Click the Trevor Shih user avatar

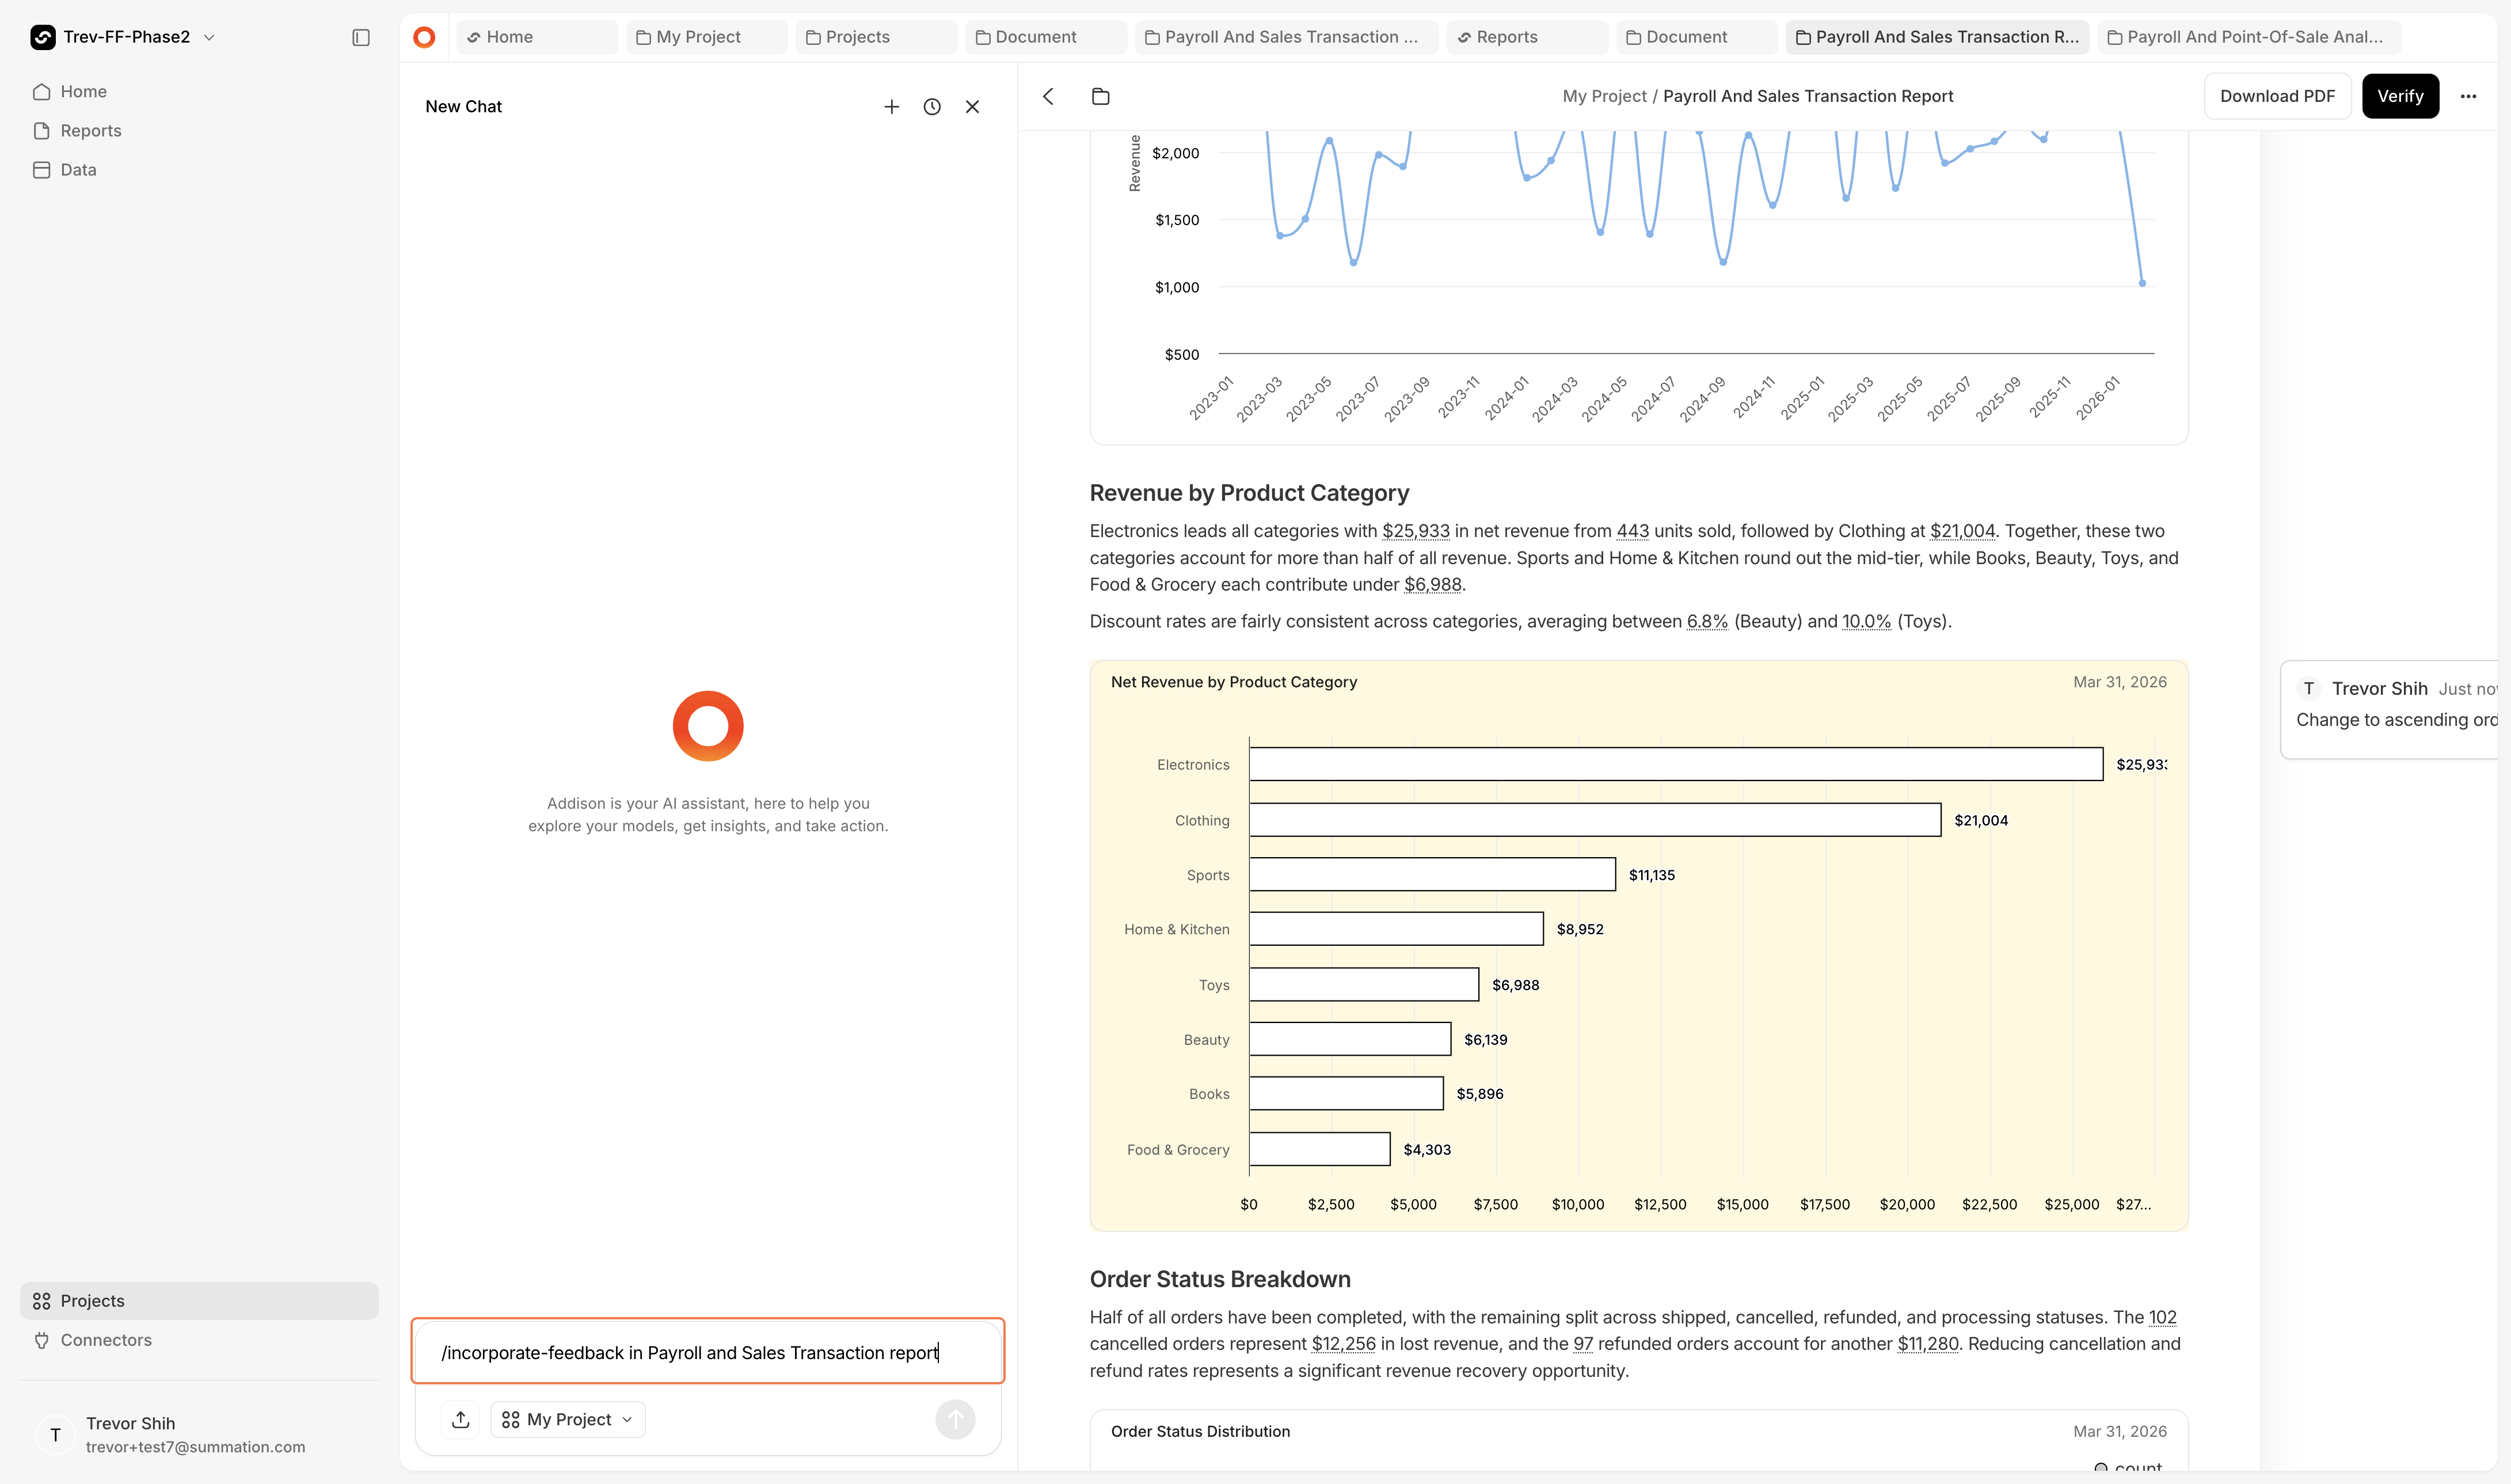tap(55, 1434)
